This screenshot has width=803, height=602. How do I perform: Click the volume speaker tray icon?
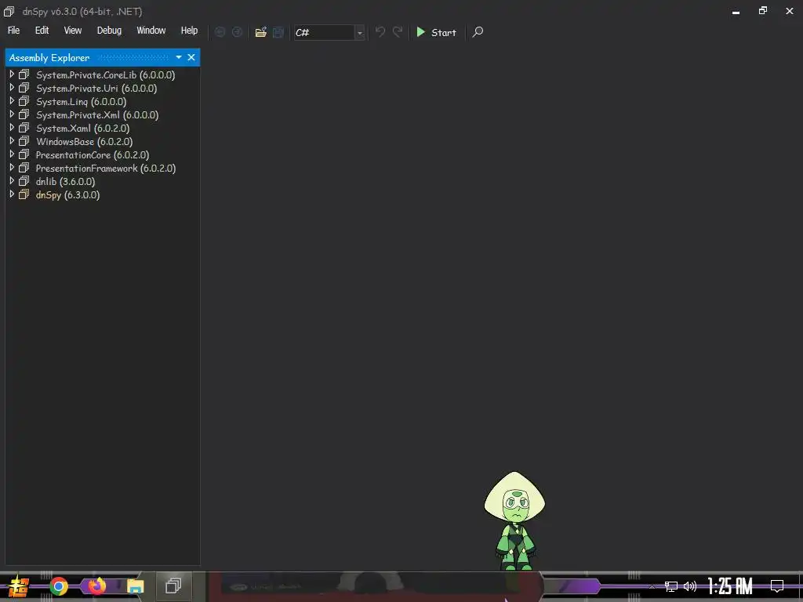click(690, 586)
